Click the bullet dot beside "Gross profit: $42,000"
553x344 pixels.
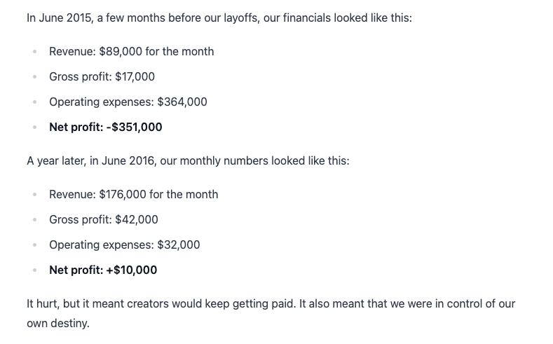(34, 220)
